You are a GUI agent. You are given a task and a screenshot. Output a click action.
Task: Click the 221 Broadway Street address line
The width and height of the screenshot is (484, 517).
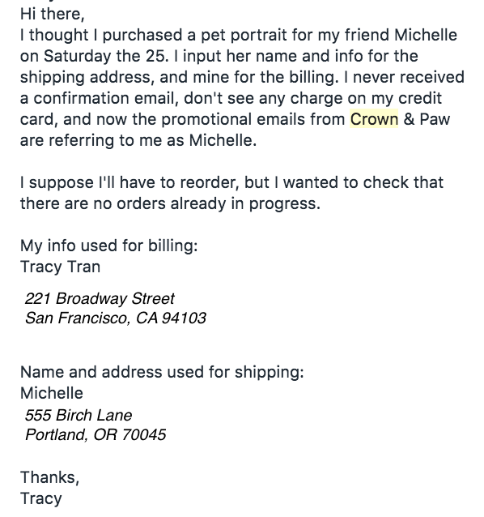pyautogui.click(x=100, y=298)
